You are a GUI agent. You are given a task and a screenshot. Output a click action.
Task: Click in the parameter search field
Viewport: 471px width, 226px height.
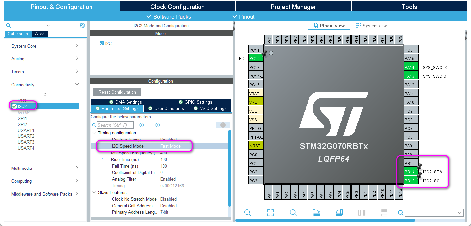coord(115,125)
